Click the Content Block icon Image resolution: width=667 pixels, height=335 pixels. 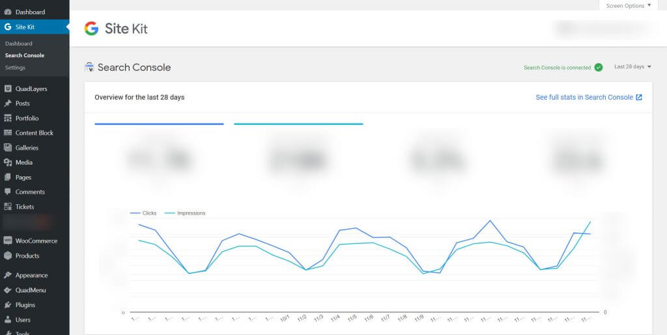[8, 133]
